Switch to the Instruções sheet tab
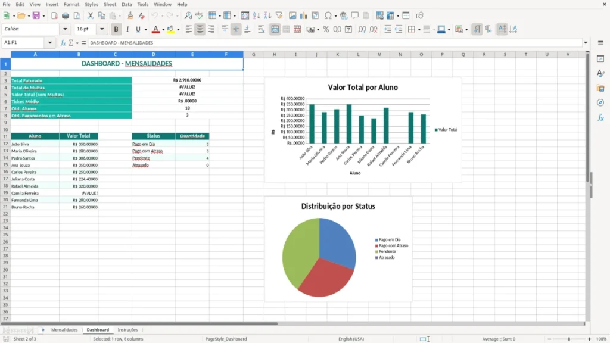The width and height of the screenshot is (610, 343). (127, 330)
